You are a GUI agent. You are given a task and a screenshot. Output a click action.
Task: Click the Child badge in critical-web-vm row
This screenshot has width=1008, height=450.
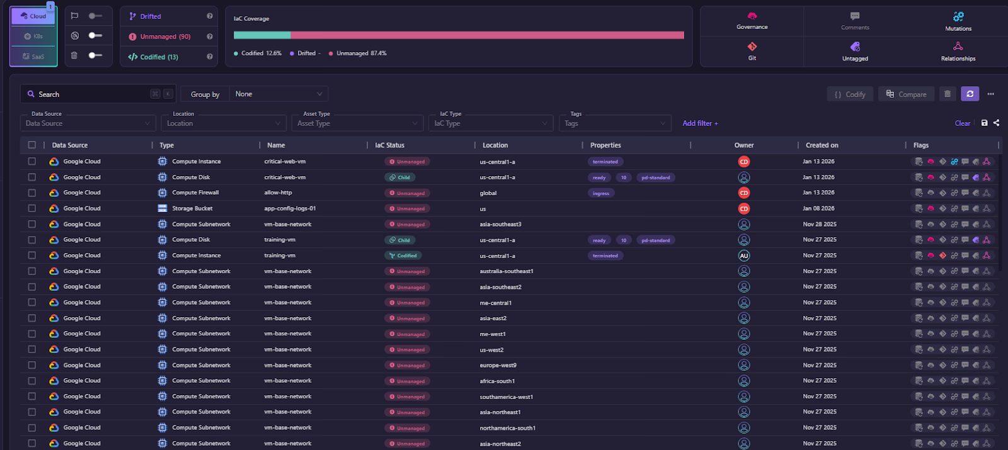click(400, 177)
